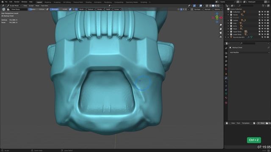Image resolution: width=271 pixels, height=152 pixels.
Task: Toggle camera view icon in viewport
Action: click(221, 33)
